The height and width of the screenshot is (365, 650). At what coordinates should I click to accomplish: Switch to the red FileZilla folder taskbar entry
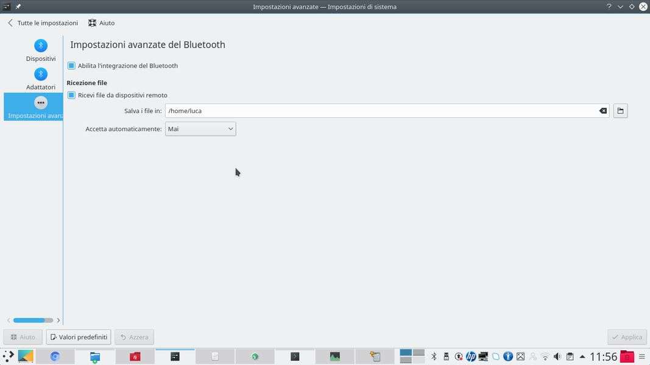point(135,356)
